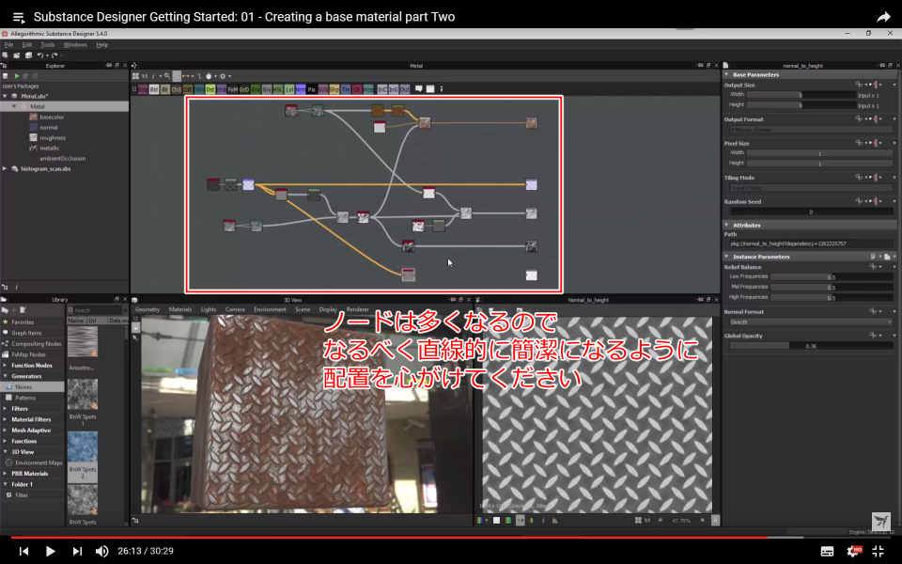Image resolution: width=902 pixels, height=564 pixels.
Task: Open YouTube HD settings gear
Action: (x=854, y=551)
